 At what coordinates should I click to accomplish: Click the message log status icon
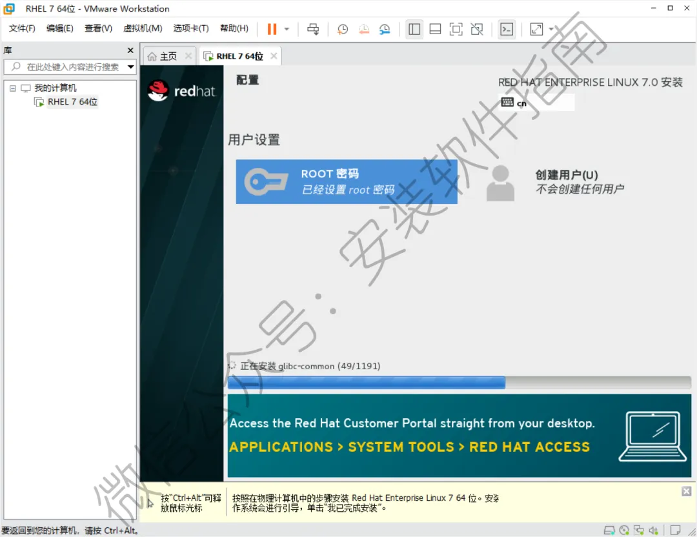(x=675, y=531)
